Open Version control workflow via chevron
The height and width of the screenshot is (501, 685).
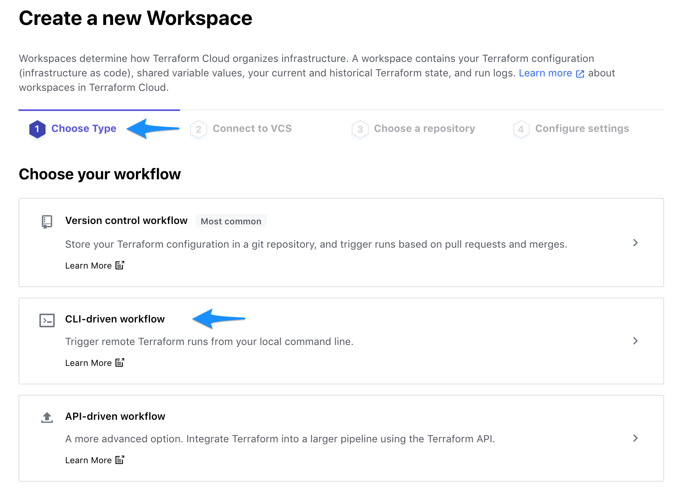click(636, 242)
